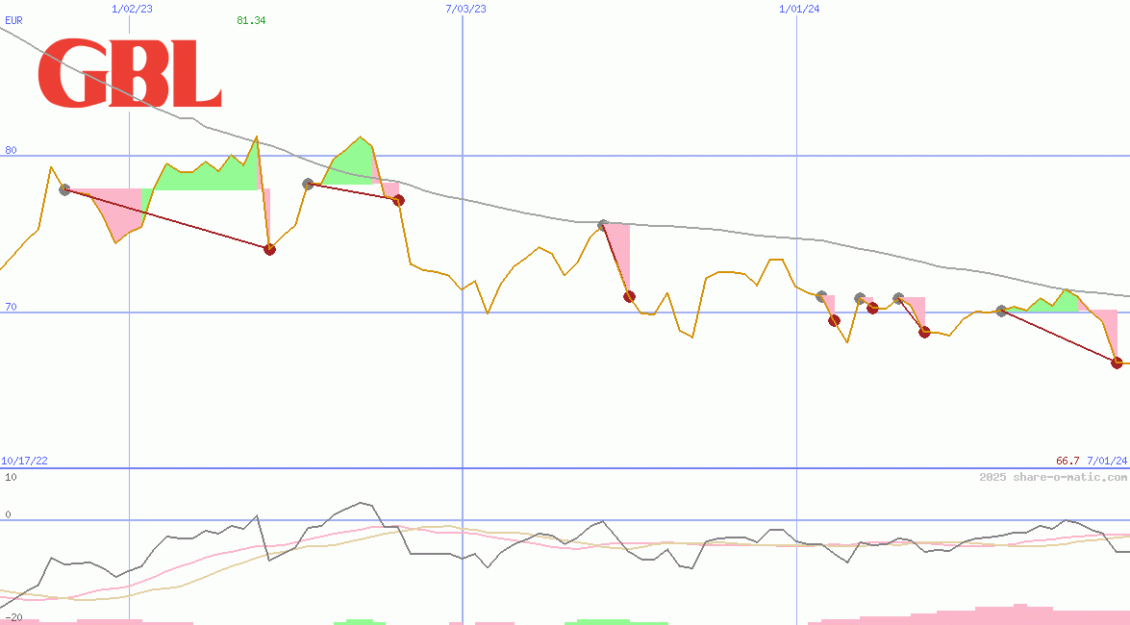Image resolution: width=1130 pixels, height=625 pixels.
Task: Click the 66.7 last price value
Action: [x=1067, y=461]
